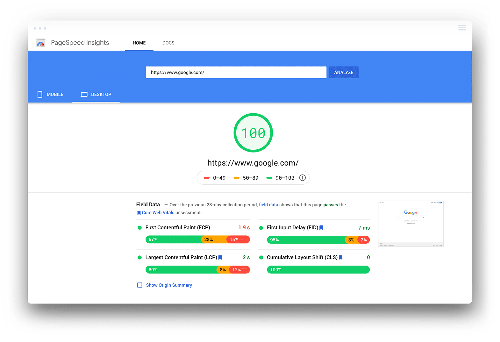Click the '0' CLS value
The width and height of the screenshot is (500, 342).
pyautogui.click(x=368, y=257)
